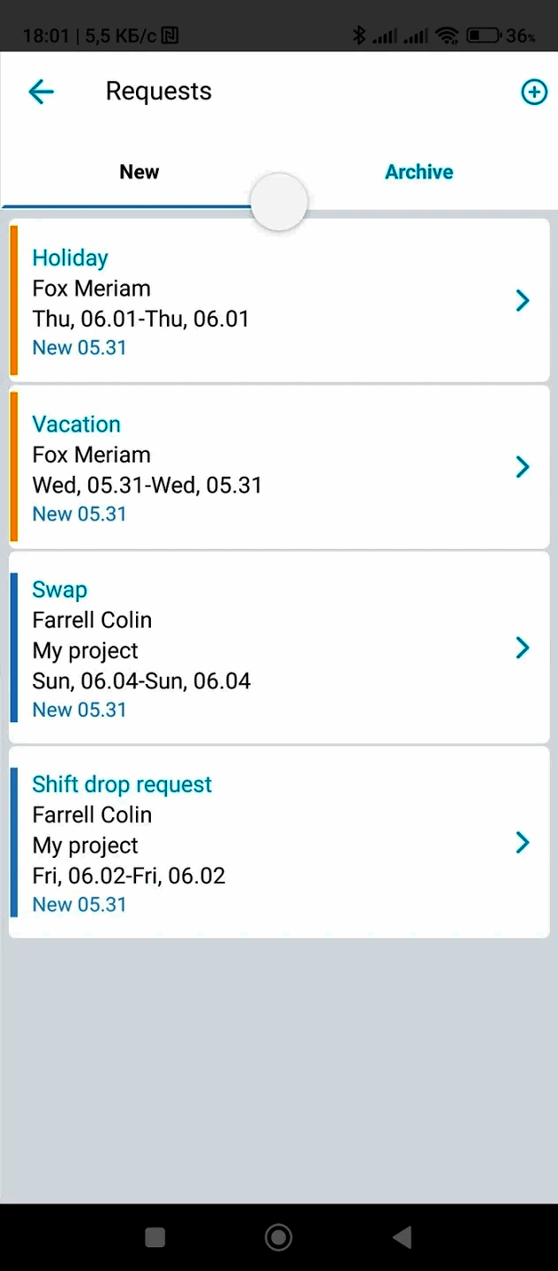
Task: Switch to the New tab
Action: point(139,172)
